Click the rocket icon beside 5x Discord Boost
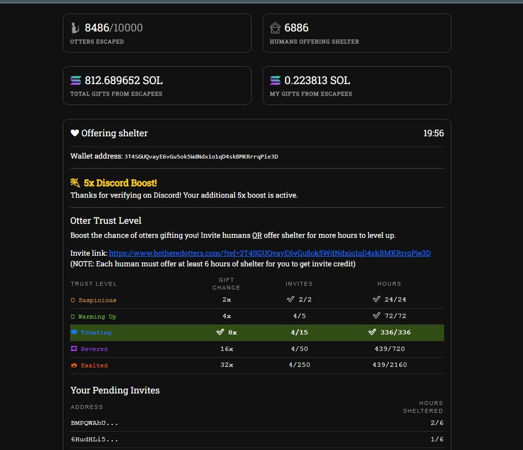 [x=75, y=183]
